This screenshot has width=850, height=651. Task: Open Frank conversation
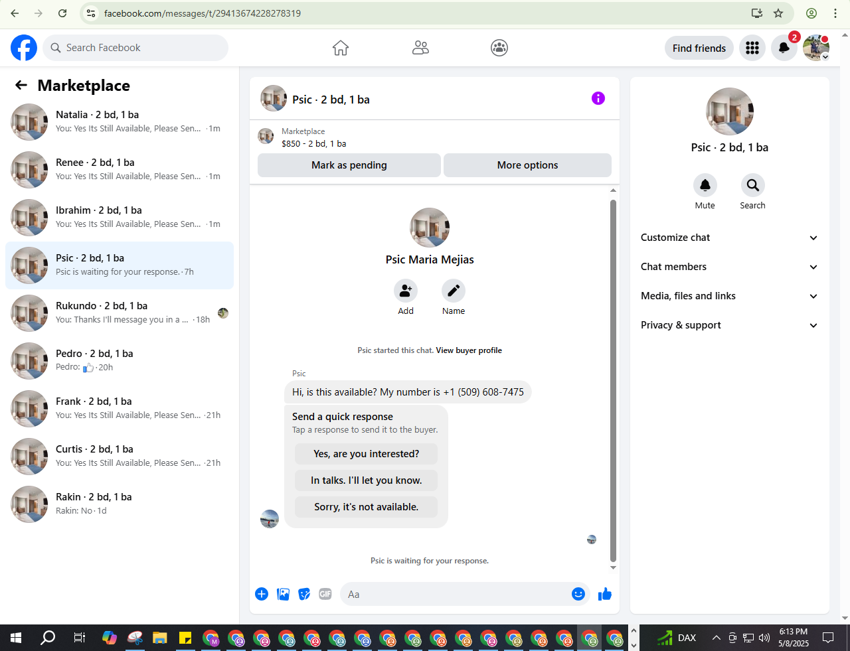pos(120,409)
